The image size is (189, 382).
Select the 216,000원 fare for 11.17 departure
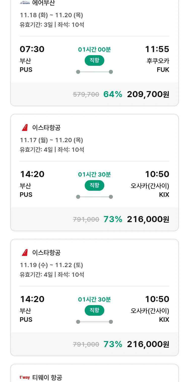[148, 219]
